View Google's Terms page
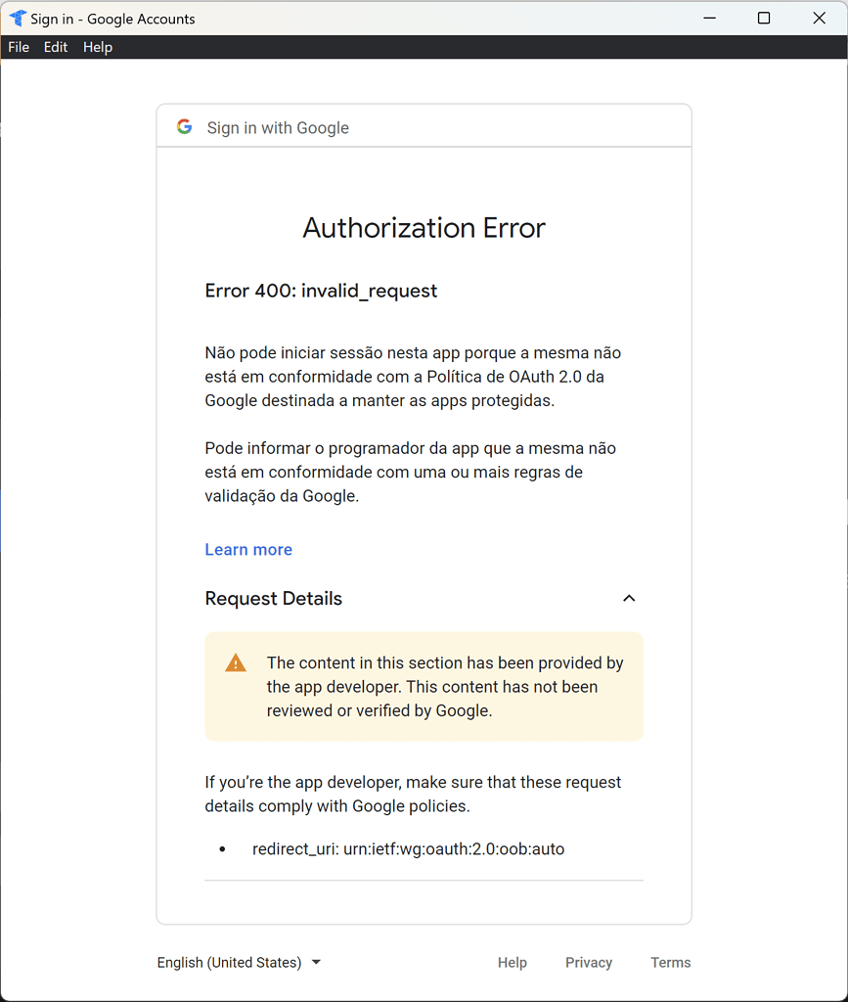Screen dimensions: 848x1002 point(670,962)
